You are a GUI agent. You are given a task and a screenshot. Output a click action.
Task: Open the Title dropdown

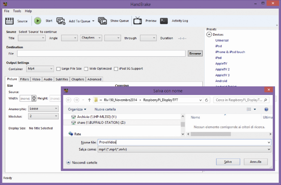click(x=31, y=38)
